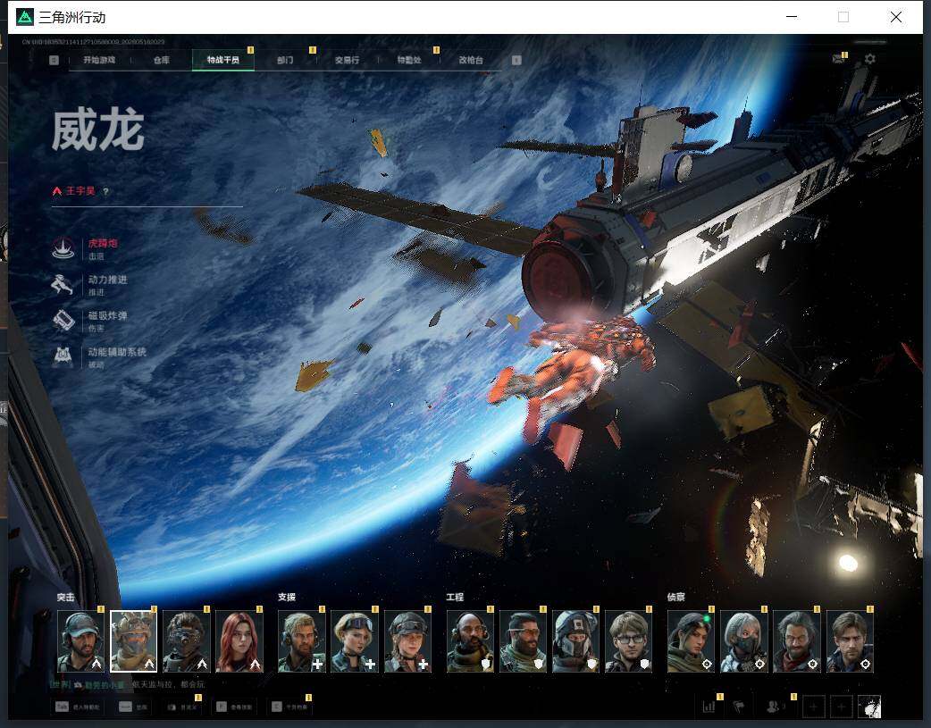Viewport: 931px width, 728px height.
Task: Select the 磁吸炸弹 skill icon
Action: 63,321
